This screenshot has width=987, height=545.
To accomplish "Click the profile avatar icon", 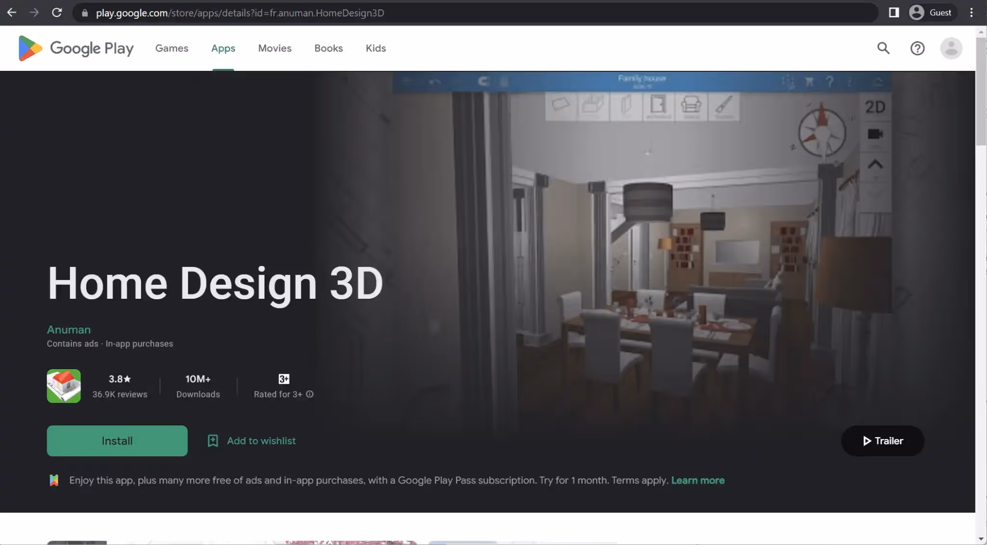I will [x=950, y=48].
